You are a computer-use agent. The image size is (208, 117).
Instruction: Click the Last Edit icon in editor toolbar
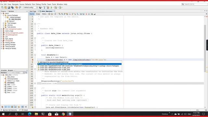pyautogui.click(x=49, y=14)
